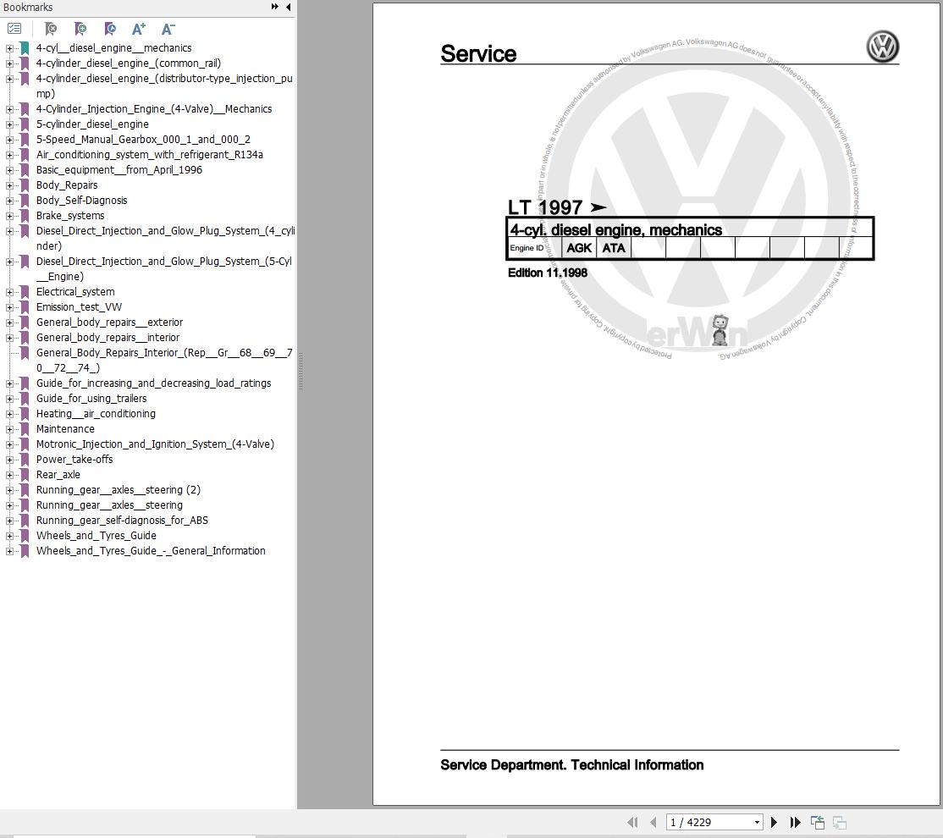Open Running_gear_self-diagnosis_for_ABS bookmark
This screenshot has width=943, height=838.
[122, 521]
